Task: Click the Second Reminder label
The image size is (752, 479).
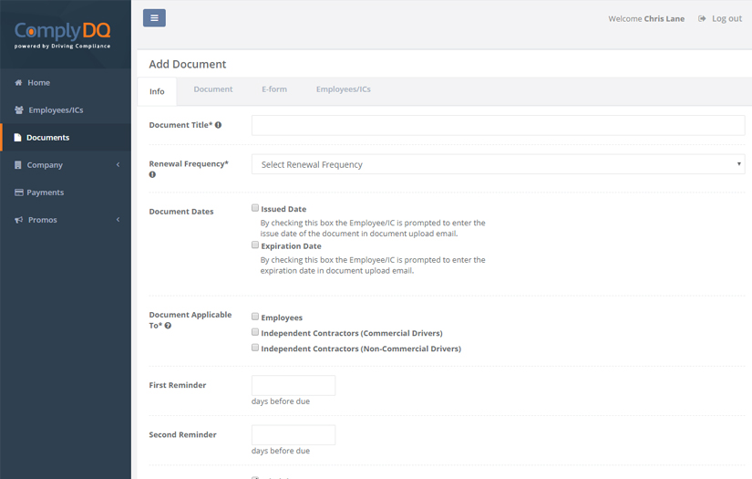Action: (x=182, y=434)
